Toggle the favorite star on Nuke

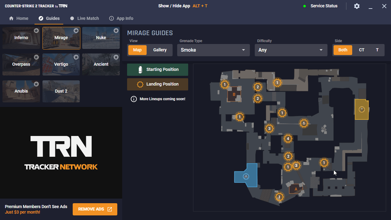point(116,31)
